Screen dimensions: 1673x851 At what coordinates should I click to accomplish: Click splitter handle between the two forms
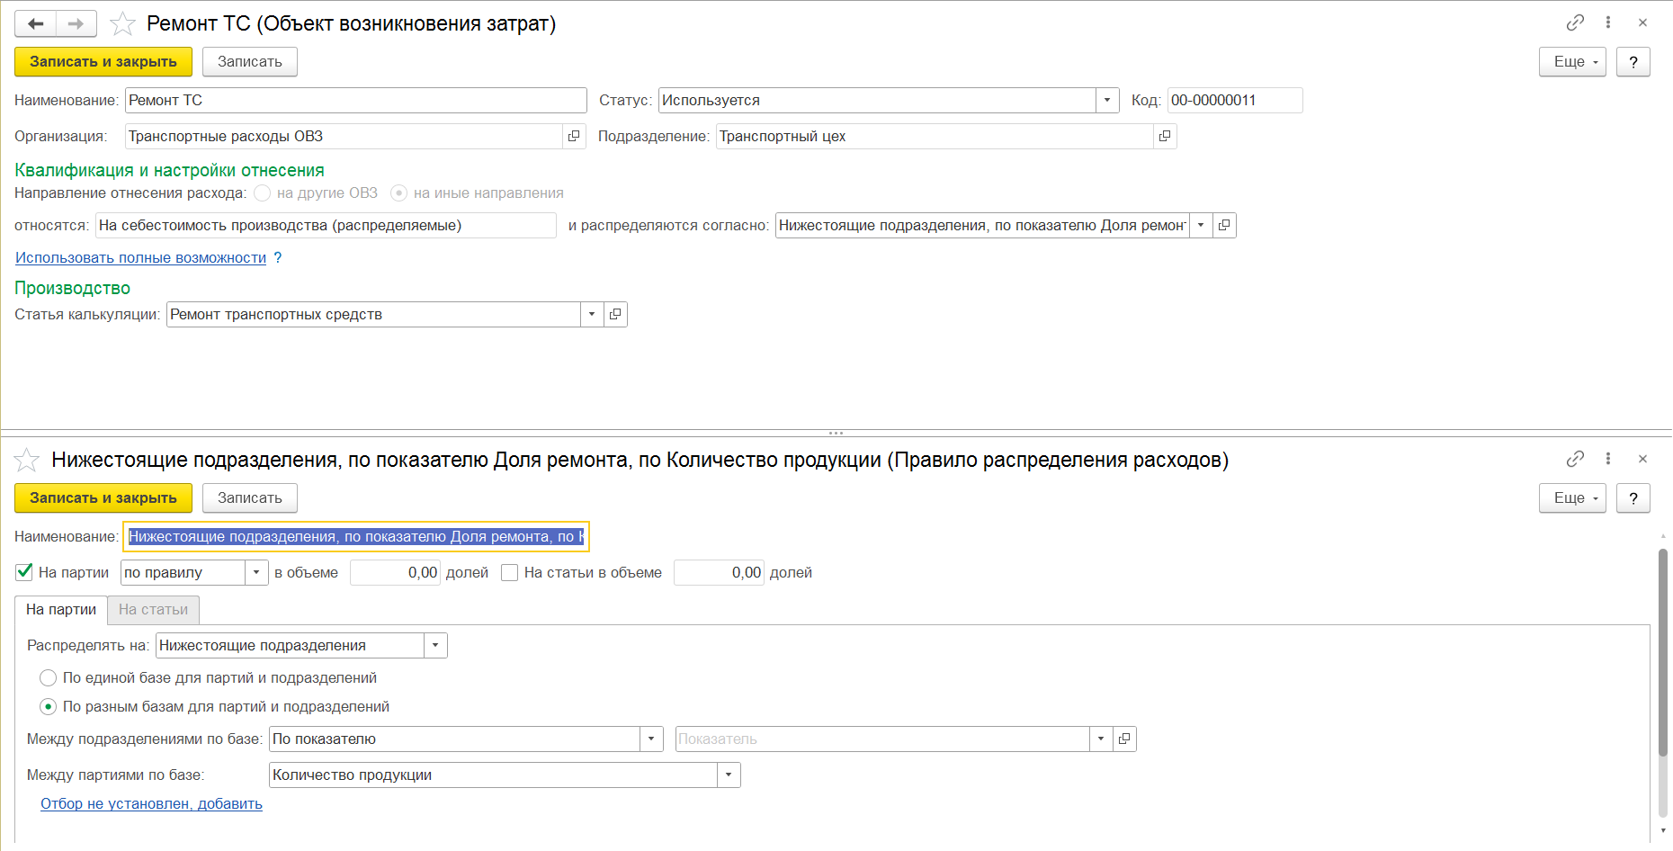836,433
